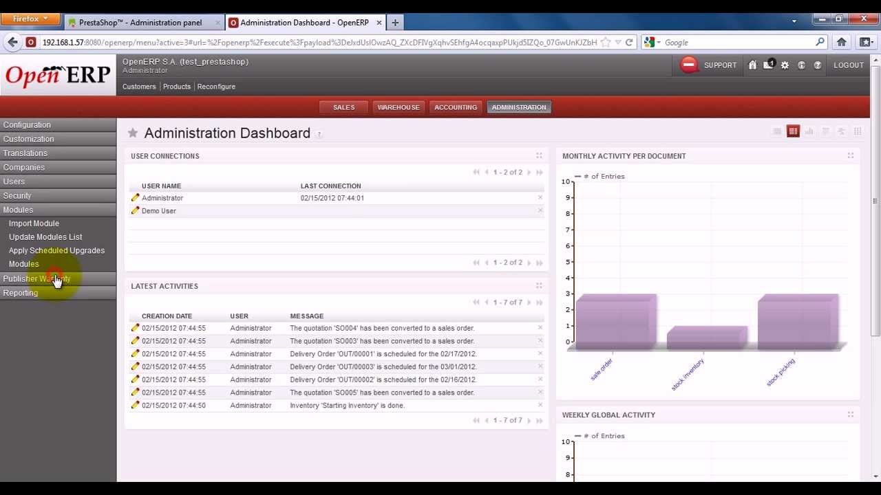The height and width of the screenshot is (495, 881).
Task: Open Update Modules List in sidebar
Action: tap(45, 237)
